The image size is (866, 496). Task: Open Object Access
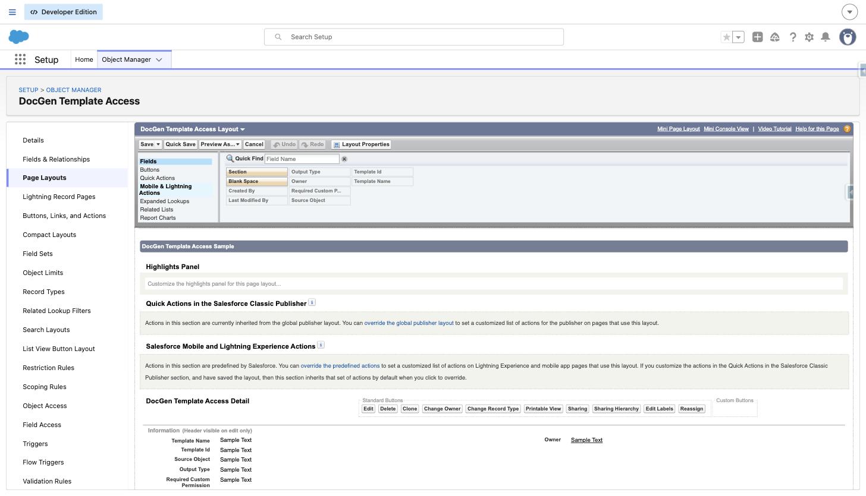pos(45,406)
